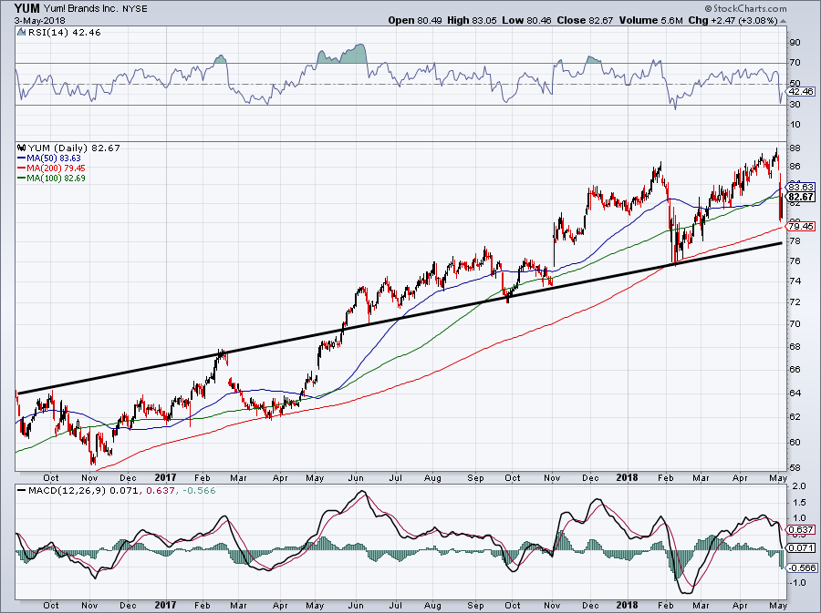This screenshot has height=613, width=821.
Task: Click the 90 level on the RSI axis
Action: [795, 42]
